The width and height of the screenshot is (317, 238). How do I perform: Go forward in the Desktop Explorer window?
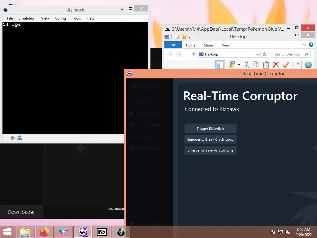(179, 54)
